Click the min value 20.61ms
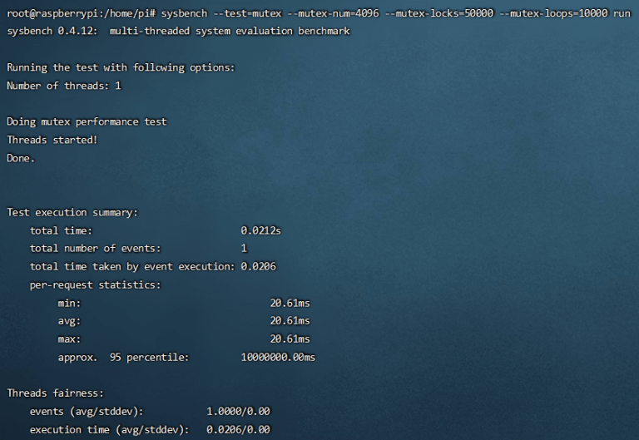Image resolution: width=639 pixels, height=440 pixels. point(290,303)
